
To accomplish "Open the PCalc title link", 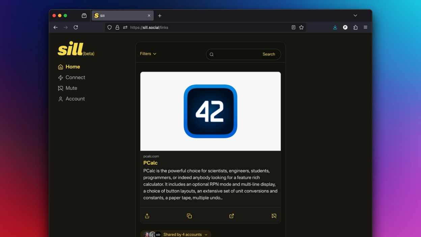I will pyautogui.click(x=150, y=163).
